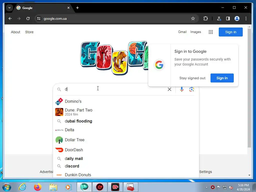The width and height of the screenshot is (256, 192).
Task: Open the clock showing 5:16 PM
Action: pos(243,187)
